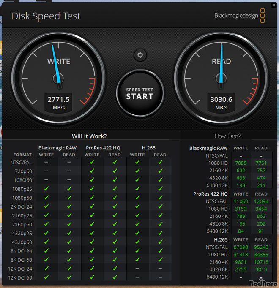Click Blackmagic RAW heading in How Fast panel
Screen dimensions: 279x288
coord(208,148)
